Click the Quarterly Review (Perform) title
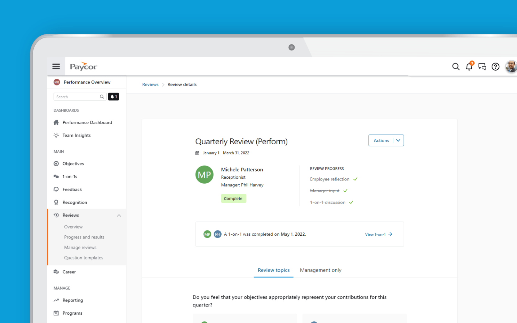517x323 pixels. pyautogui.click(x=241, y=142)
